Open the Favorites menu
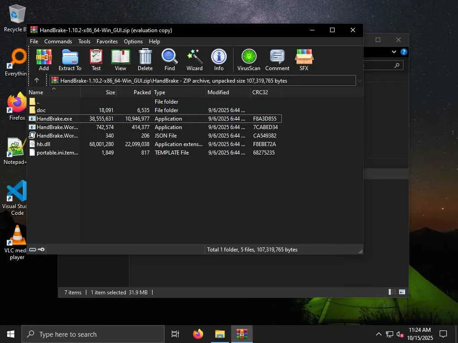Screen dimensions: 458x343 click(x=107, y=42)
